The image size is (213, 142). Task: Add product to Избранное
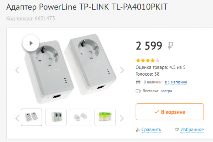coord(192,130)
